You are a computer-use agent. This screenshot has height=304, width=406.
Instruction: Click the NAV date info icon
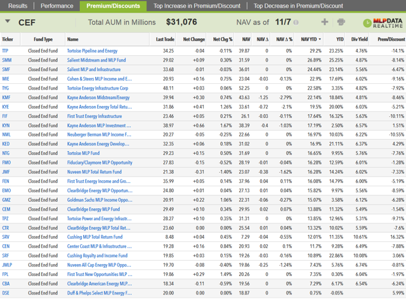tap(296, 22)
